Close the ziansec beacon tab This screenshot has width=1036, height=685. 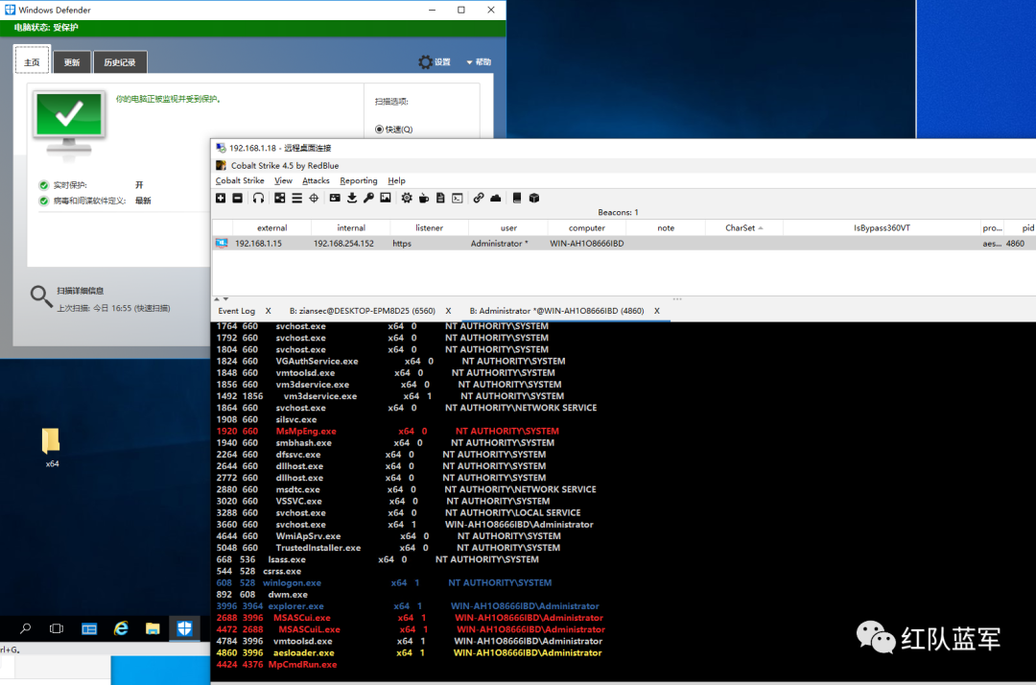point(448,311)
